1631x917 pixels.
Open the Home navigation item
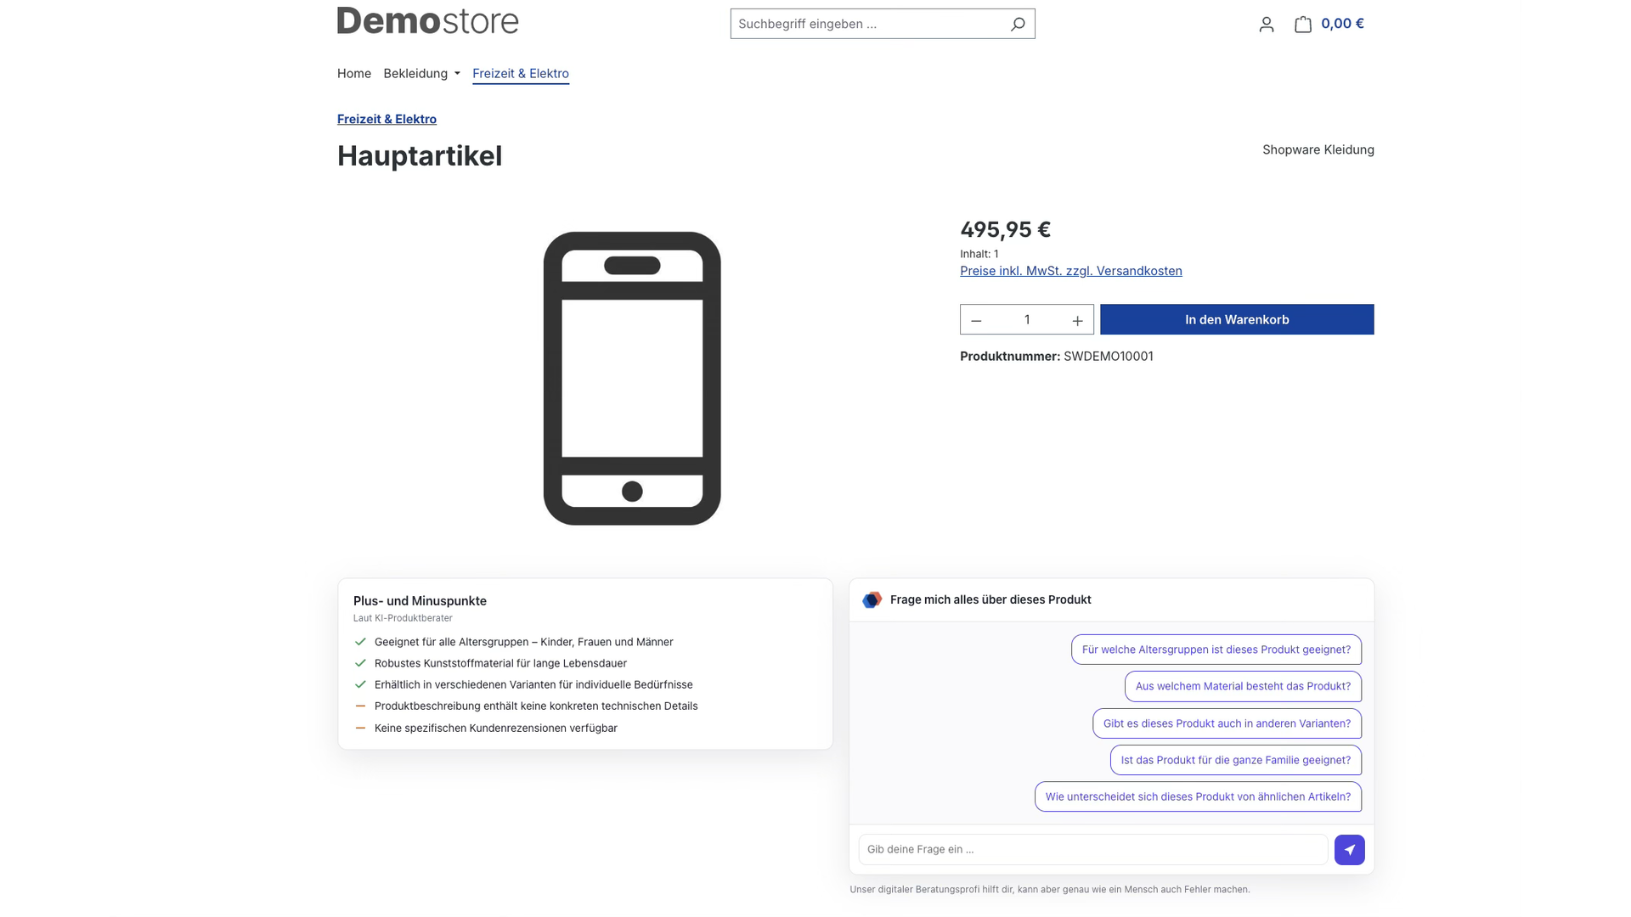354,73
